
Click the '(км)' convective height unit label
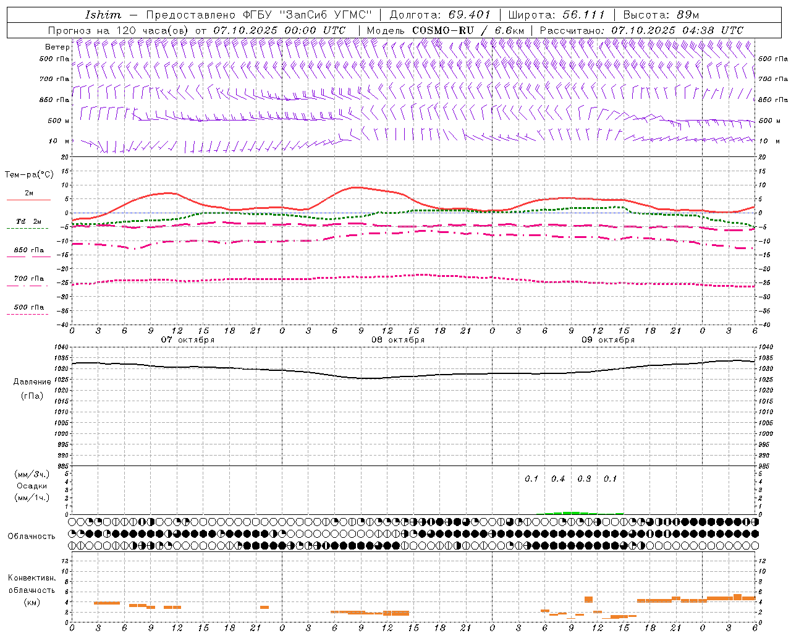pos(32,602)
